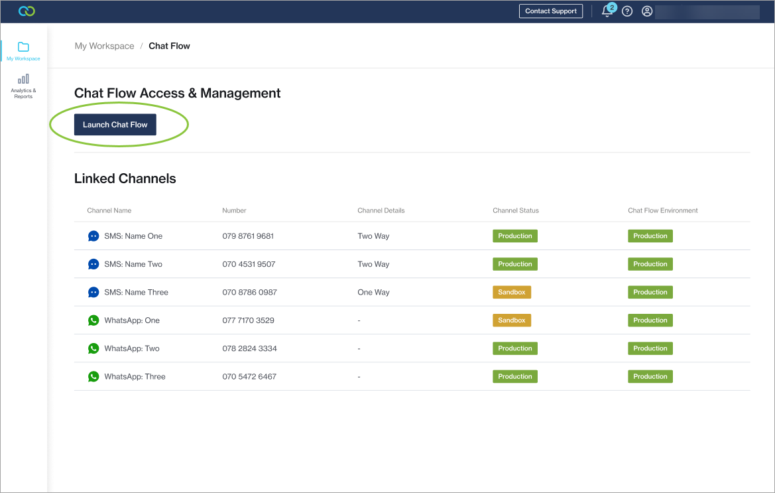Select the WhatsApp: One channel name
This screenshot has height=493, width=775.
[x=132, y=320]
